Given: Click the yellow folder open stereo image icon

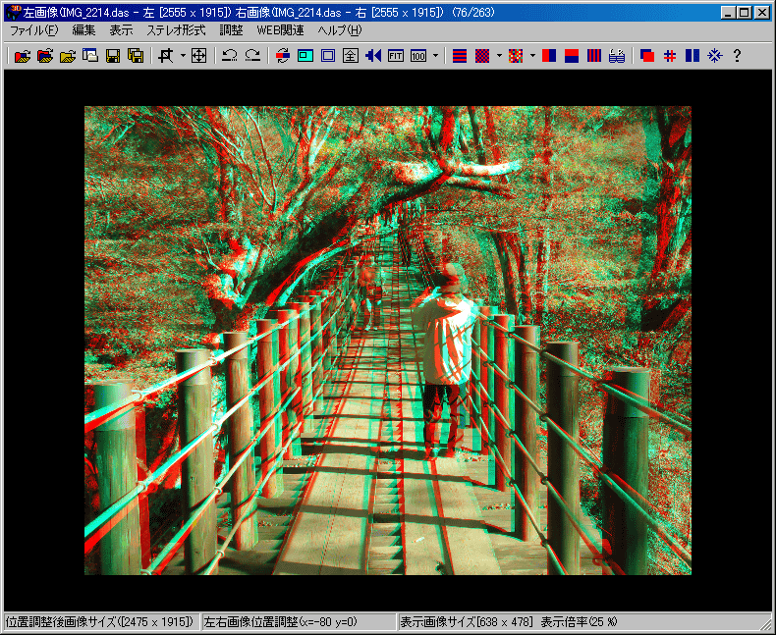Looking at the screenshot, I should pos(68,56).
